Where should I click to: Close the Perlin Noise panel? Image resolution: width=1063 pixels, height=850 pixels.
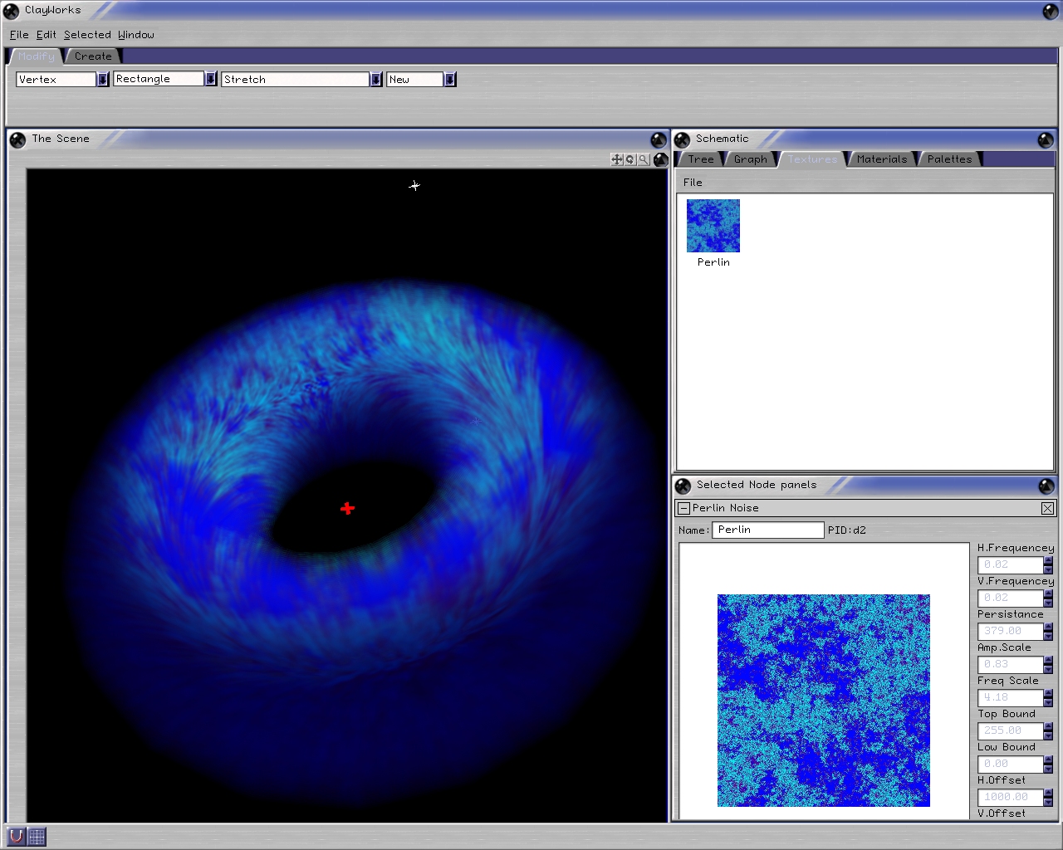[1047, 508]
